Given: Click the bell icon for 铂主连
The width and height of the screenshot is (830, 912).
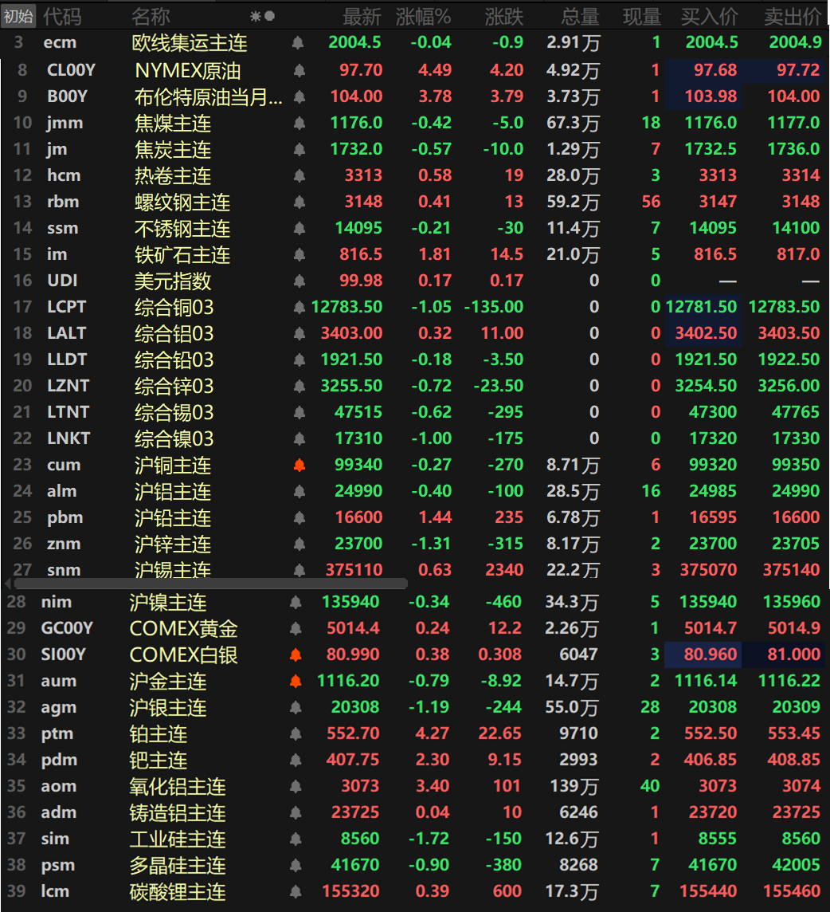Looking at the screenshot, I should pos(296,734).
